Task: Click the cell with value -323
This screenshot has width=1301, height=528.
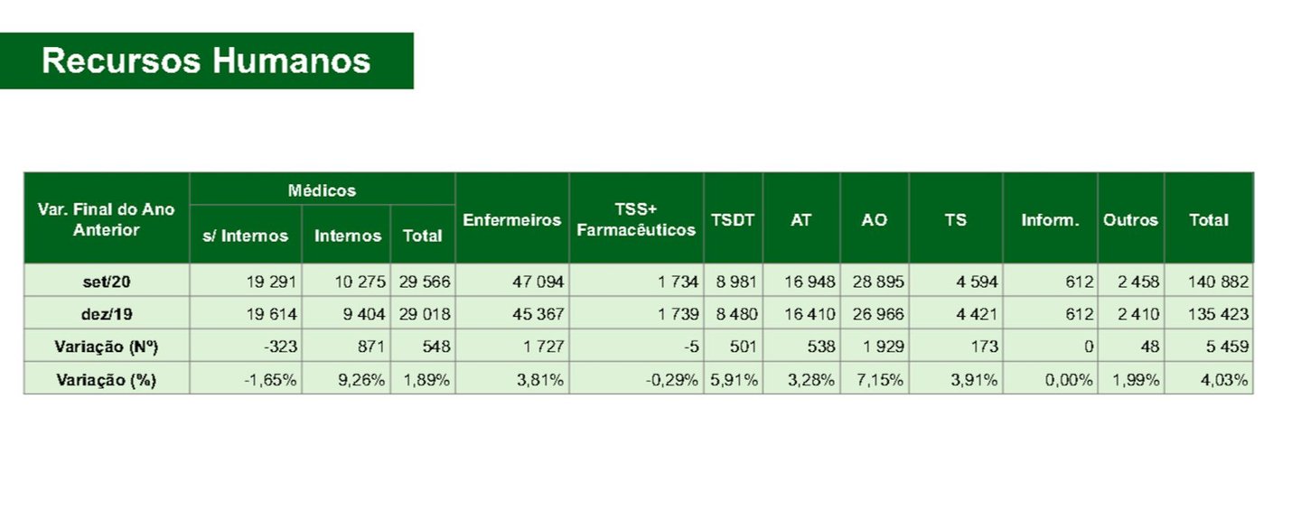Action: tap(246, 347)
